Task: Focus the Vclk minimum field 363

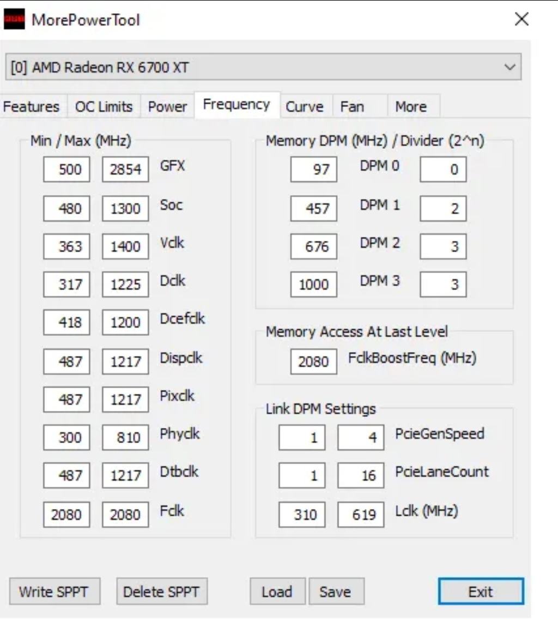Action: (x=66, y=246)
